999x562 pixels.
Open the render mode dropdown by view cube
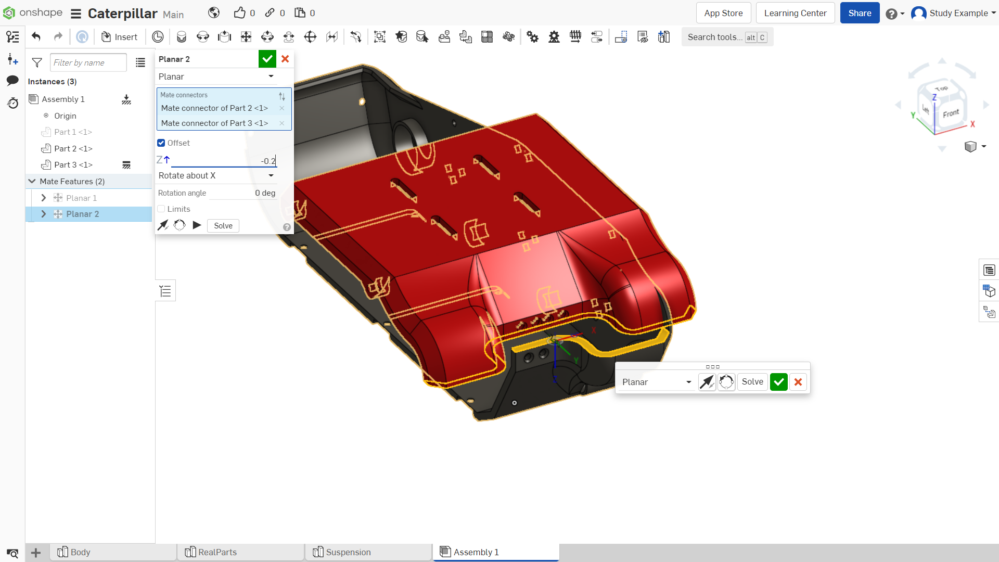point(975,147)
